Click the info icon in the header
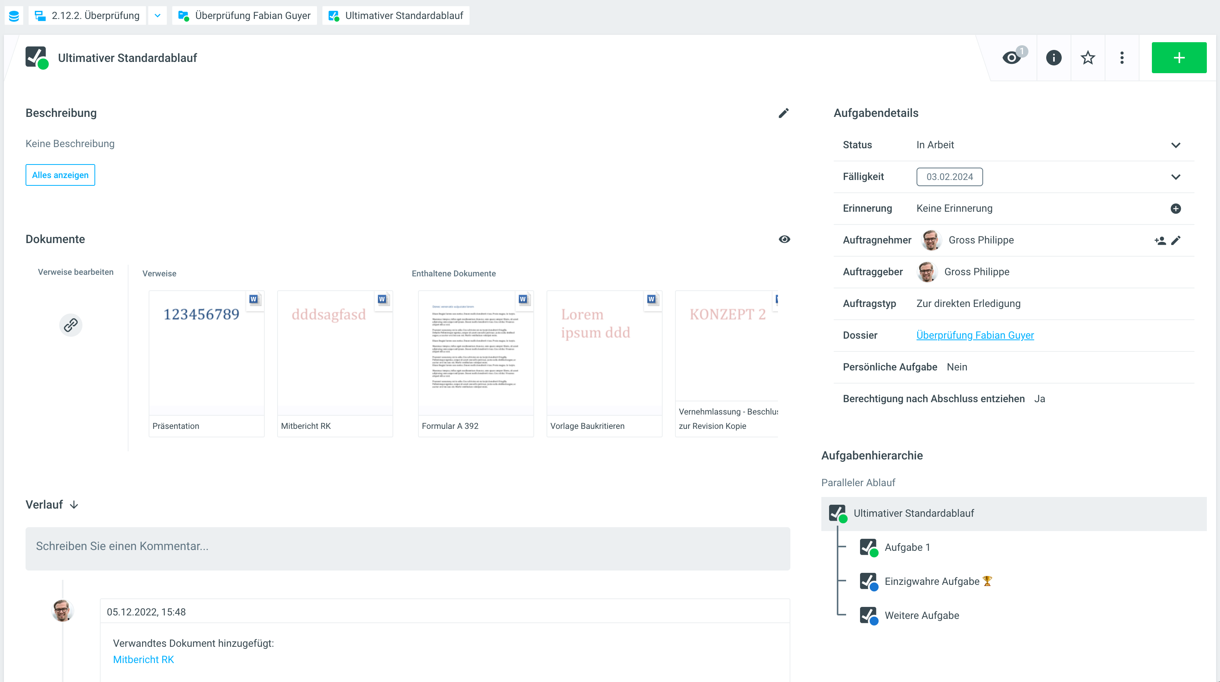The width and height of the screenshot is (1220, 682). [x=1053, y=58]
